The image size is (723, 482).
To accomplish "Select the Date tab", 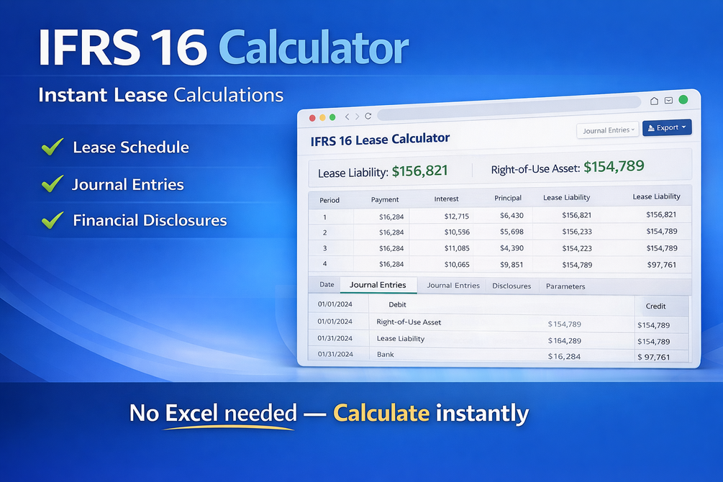I will pos(327,285).
